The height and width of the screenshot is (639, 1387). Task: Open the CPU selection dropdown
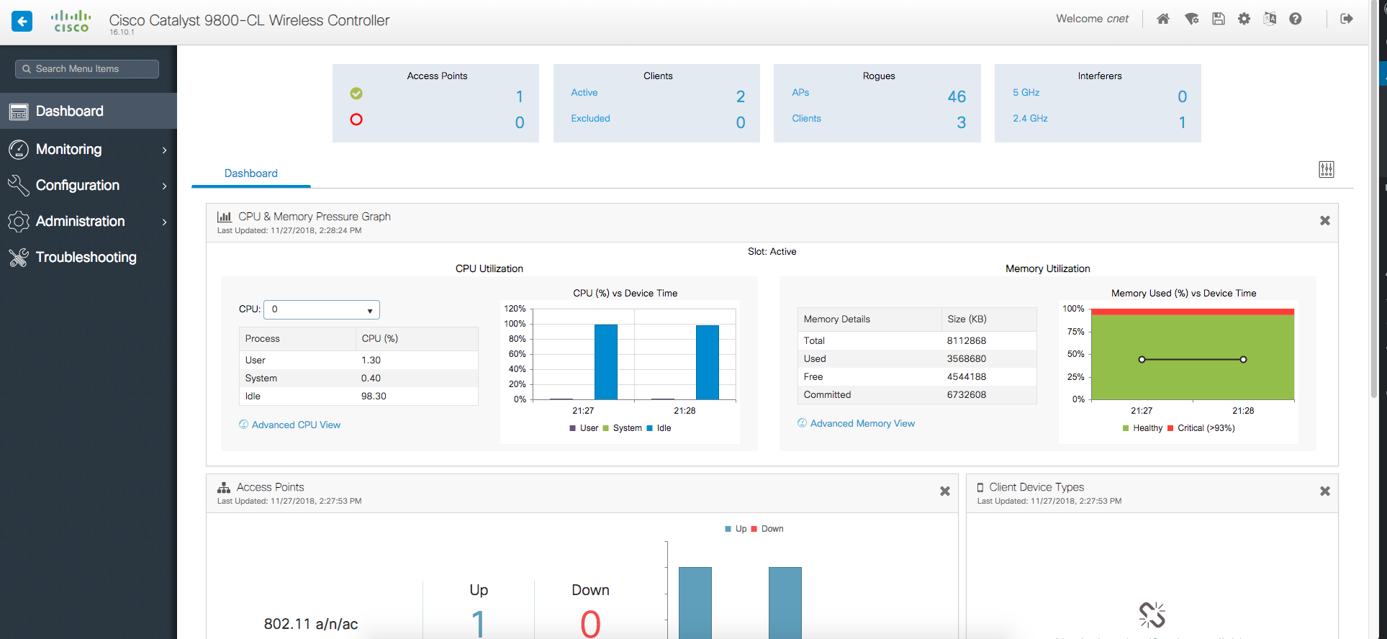tap(322, 309)
